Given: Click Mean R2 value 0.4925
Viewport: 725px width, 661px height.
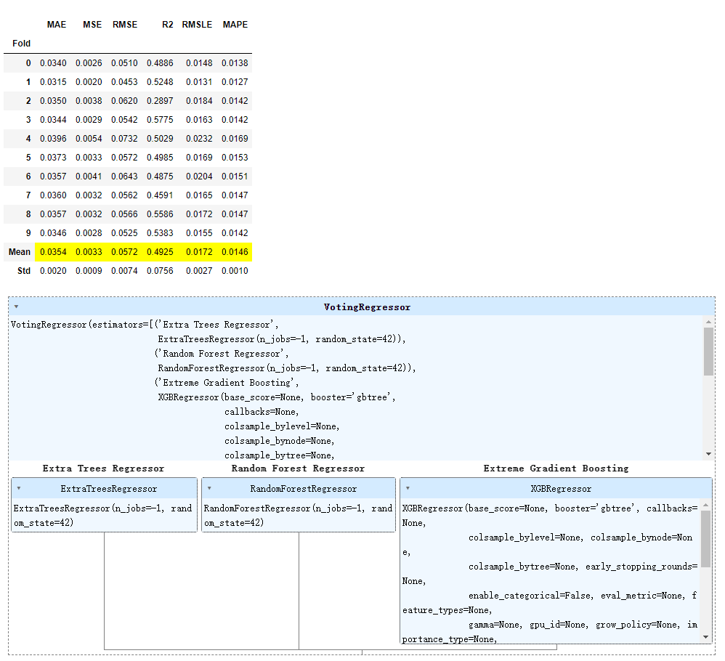Looking at the screenshot, I should [160, 252].
